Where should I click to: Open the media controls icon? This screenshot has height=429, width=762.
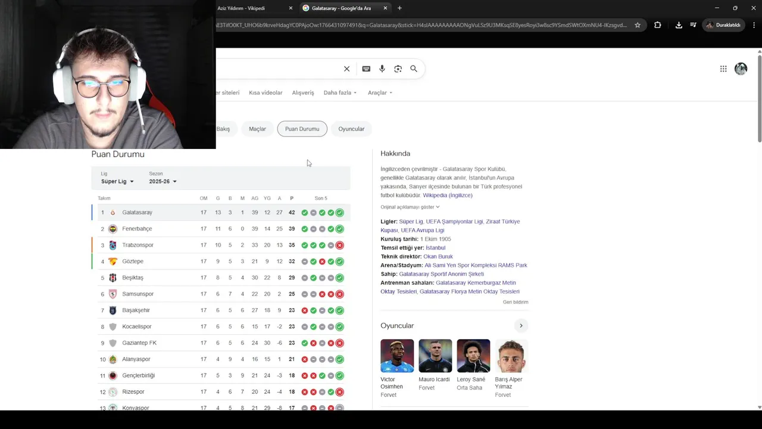pos(694,25)
